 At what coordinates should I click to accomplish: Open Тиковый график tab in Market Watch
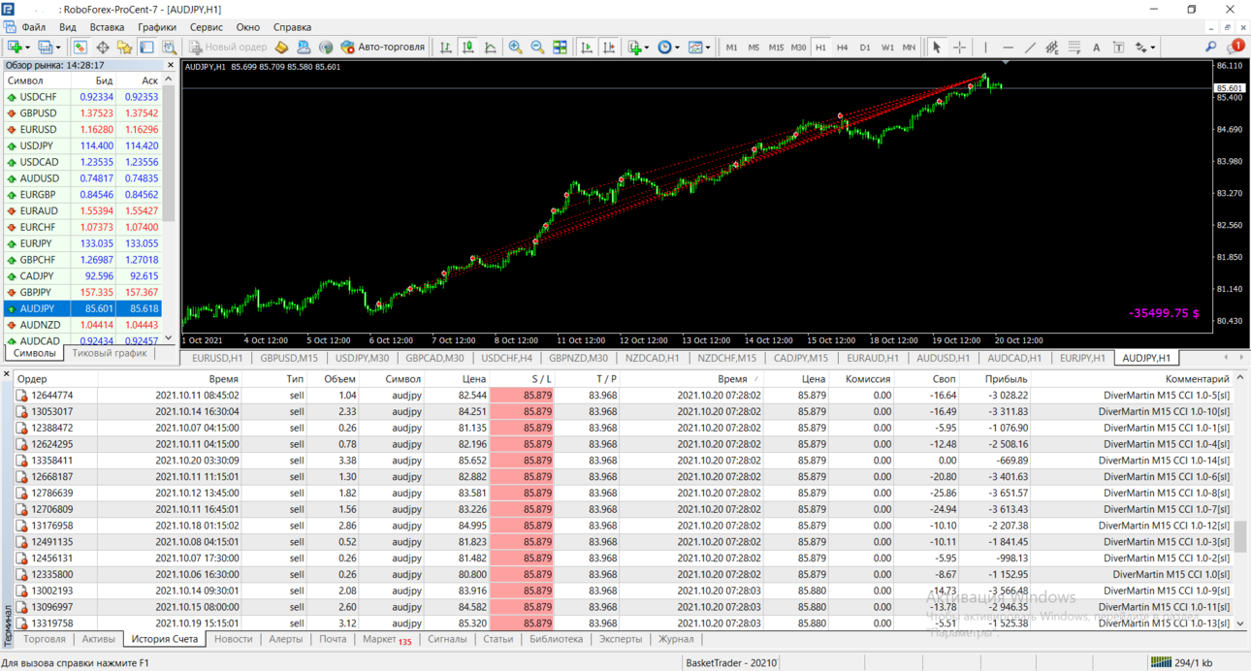[109, 353]
